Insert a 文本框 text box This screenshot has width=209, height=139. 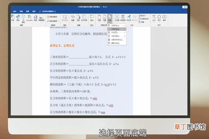117,18
